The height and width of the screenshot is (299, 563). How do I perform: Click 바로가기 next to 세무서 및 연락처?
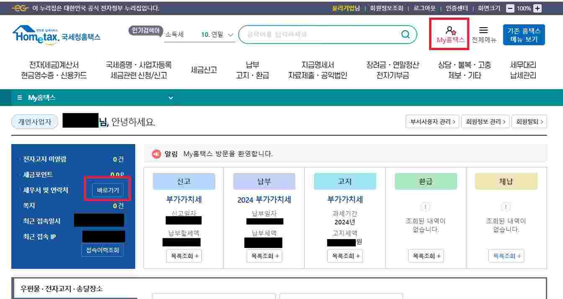108,190
